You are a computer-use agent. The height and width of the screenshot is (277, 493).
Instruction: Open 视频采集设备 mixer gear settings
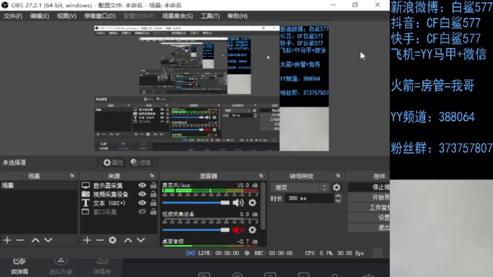252,230
